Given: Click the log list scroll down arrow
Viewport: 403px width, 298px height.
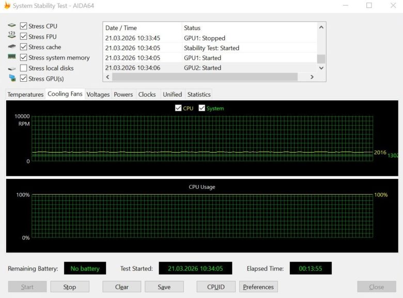Looking at the screenshot, I should (321, 68).
